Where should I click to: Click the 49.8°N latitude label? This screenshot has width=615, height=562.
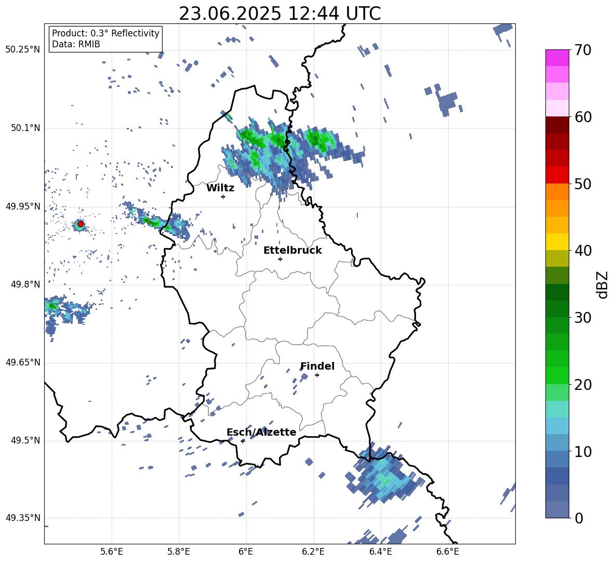26,284
